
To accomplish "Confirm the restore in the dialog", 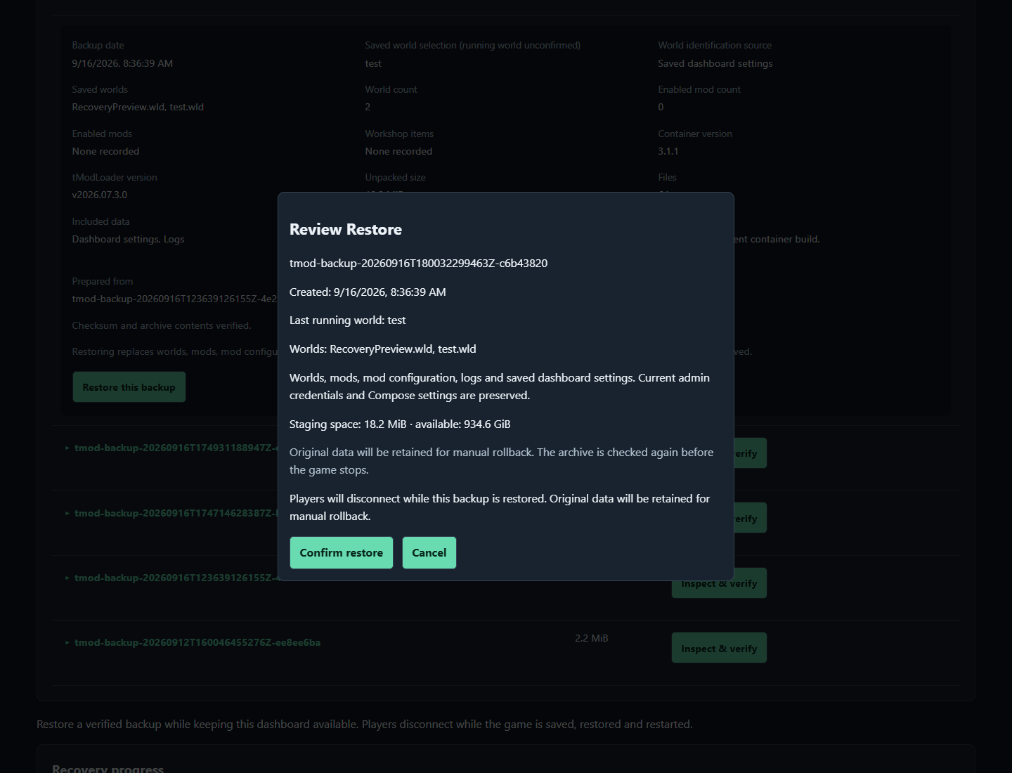I will pos(342,552).
